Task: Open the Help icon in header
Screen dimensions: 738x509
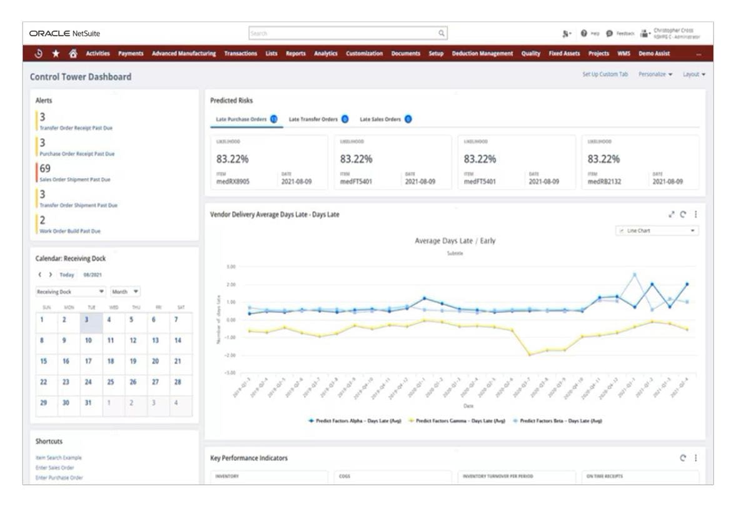Action: [584, 33]
